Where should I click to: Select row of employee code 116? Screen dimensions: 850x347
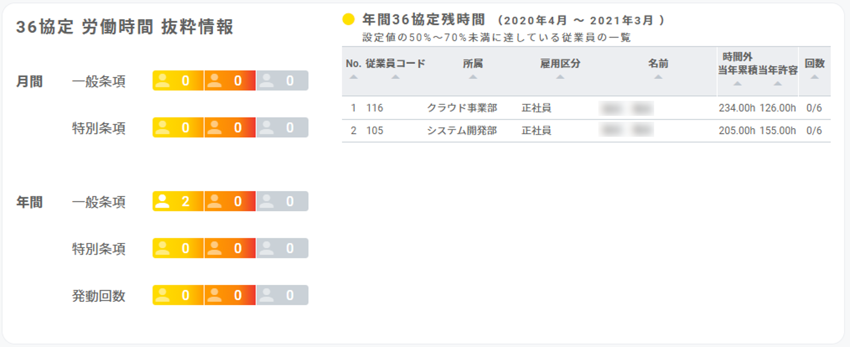(586, 108)
